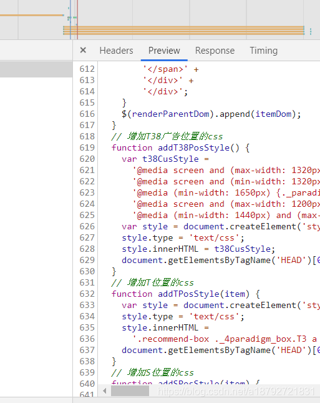Click comment '// 增加T38广告位置的css'
Image resolution: width=320 pixels, height=403 pixels.
coord(167,136)
